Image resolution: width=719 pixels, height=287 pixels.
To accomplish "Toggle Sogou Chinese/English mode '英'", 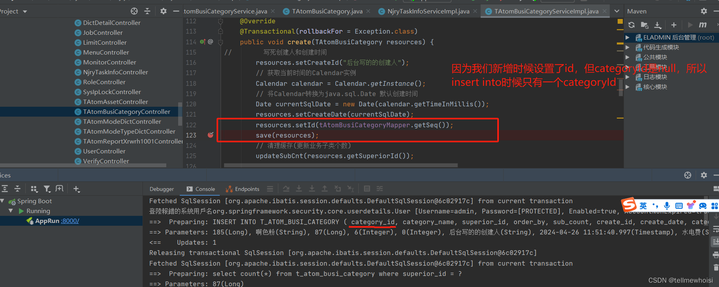I will (643, 206).
